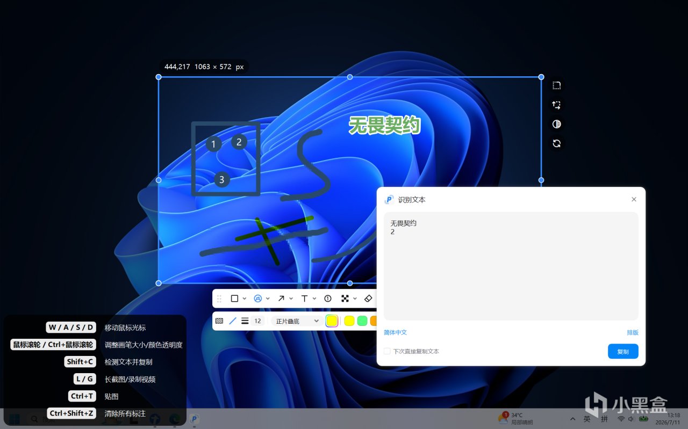Open PixPin from the taskbar

pyautogui.click(x=195, y=419)
